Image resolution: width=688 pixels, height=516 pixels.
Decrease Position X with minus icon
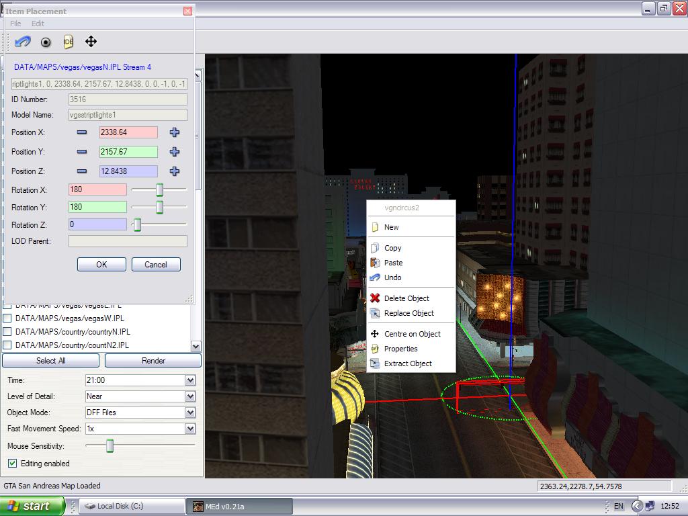pyautogui.click(x=81, y=132)
